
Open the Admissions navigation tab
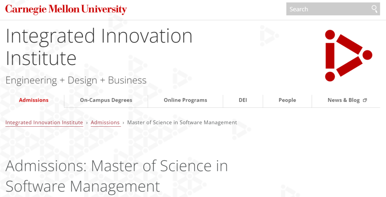coord(34,100)
